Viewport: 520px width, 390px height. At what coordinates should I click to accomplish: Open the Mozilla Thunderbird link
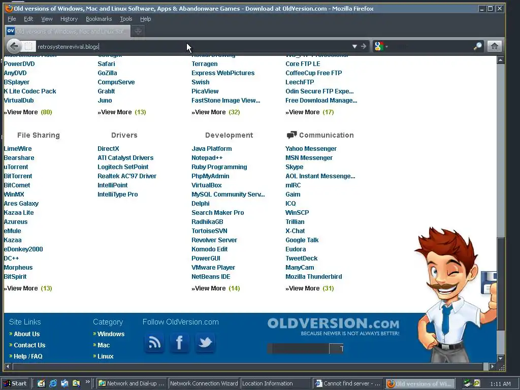(x=314, y=277)
